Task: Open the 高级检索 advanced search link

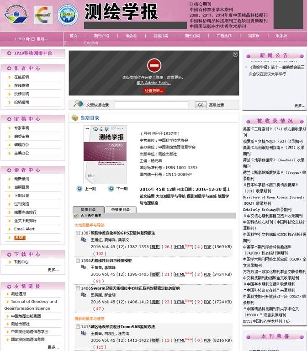Action: (x=217, y=105)
